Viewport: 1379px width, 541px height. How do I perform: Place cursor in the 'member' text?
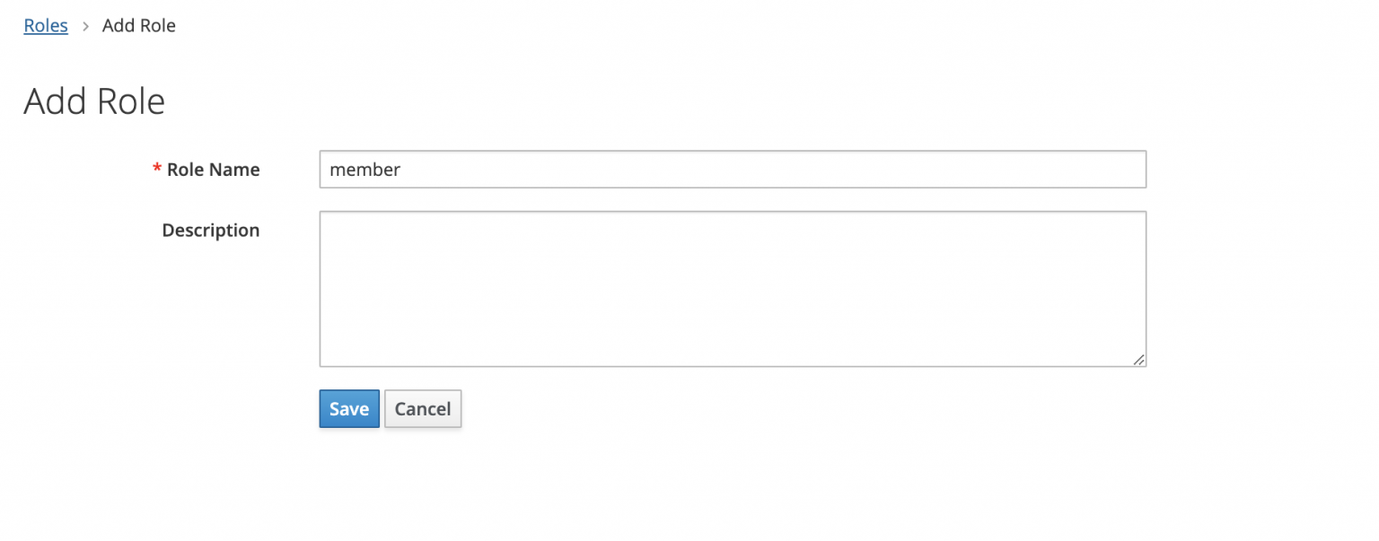(x=365, y=170)
